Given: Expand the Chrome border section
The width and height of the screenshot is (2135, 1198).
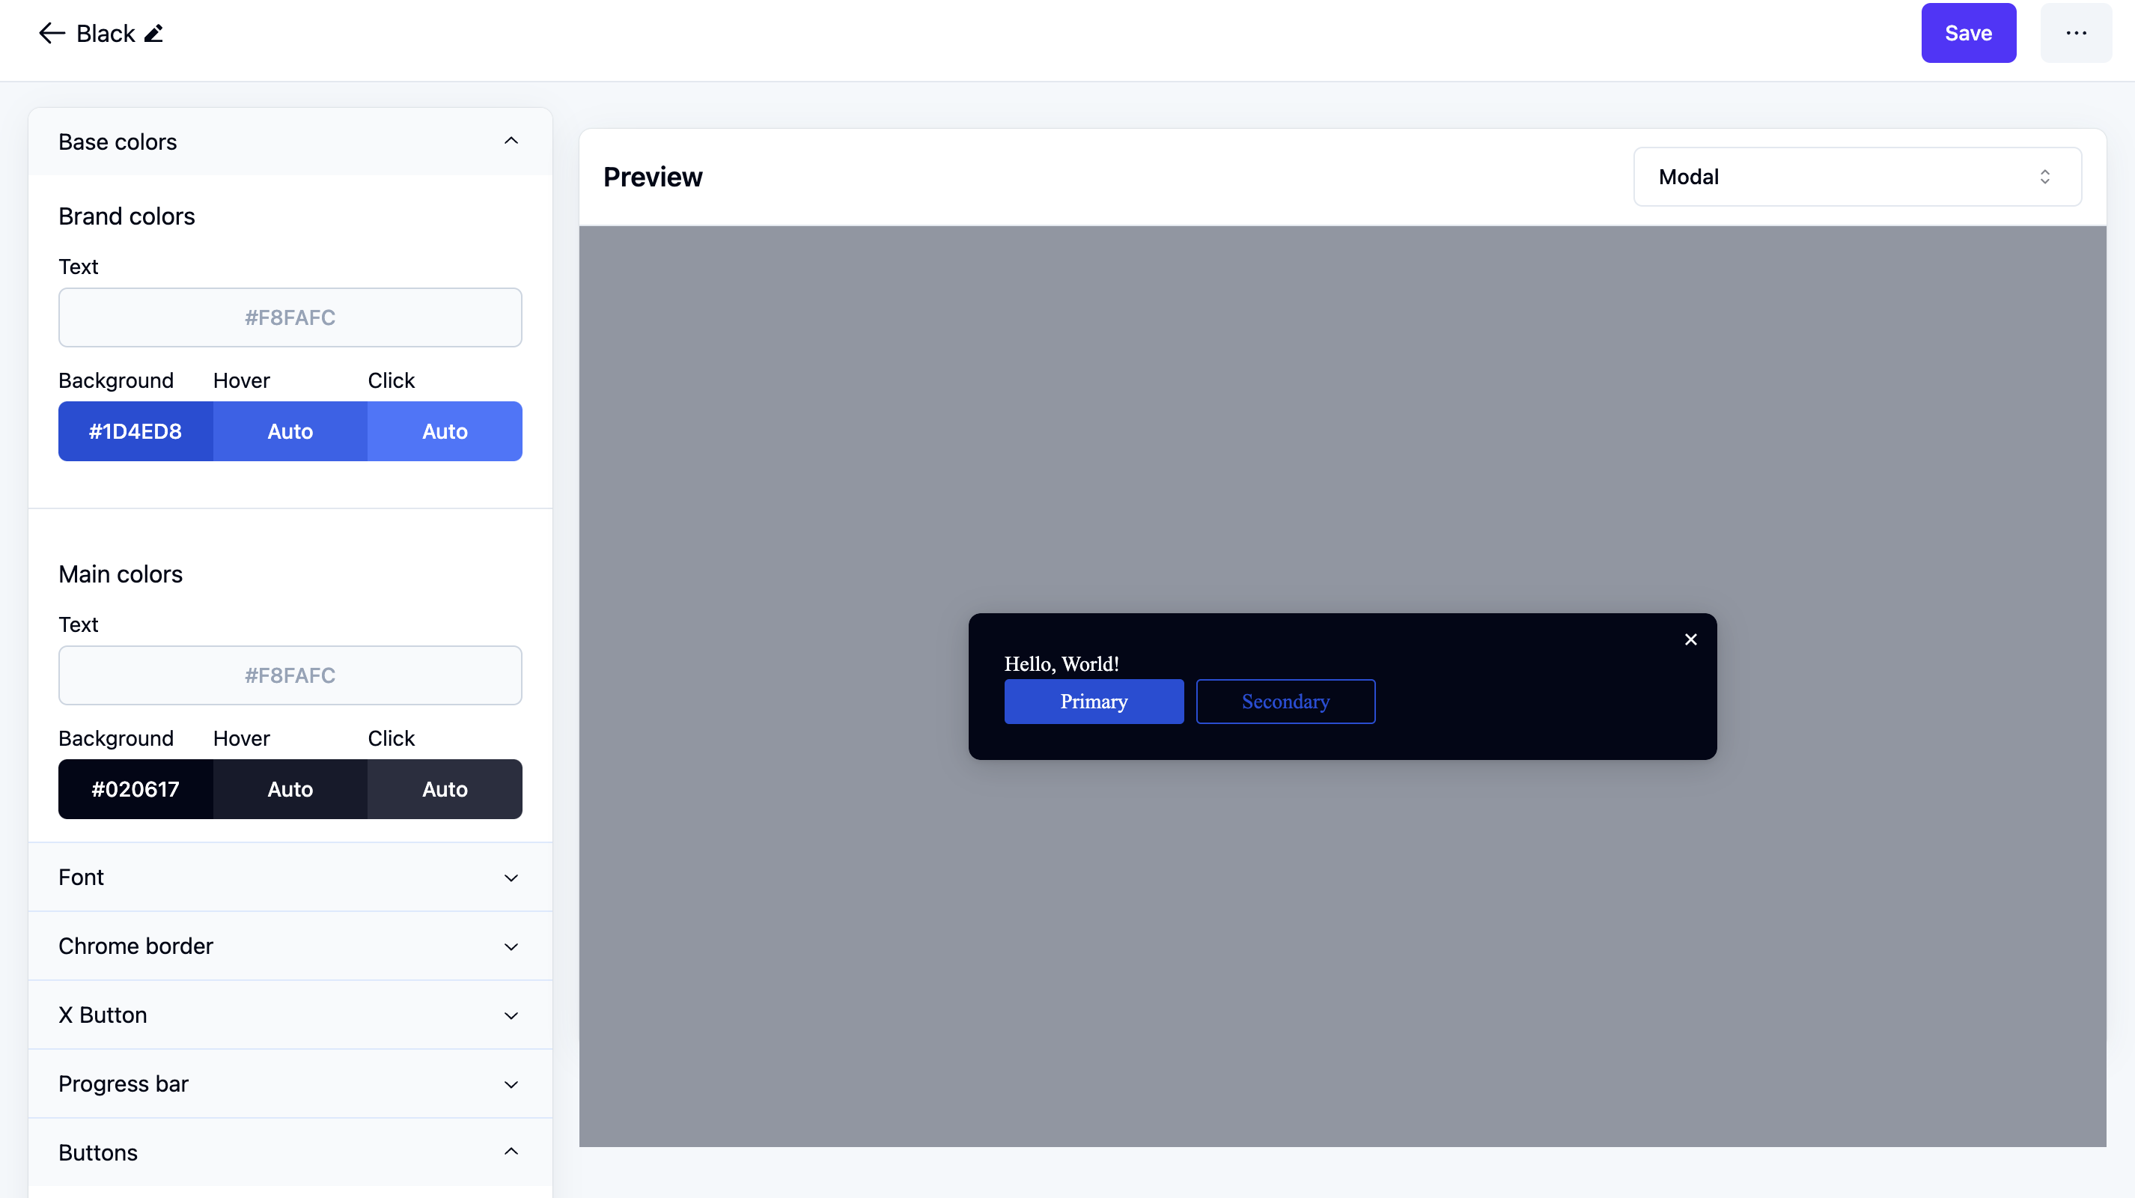Looking at the screenshot, I should point(511,946).
